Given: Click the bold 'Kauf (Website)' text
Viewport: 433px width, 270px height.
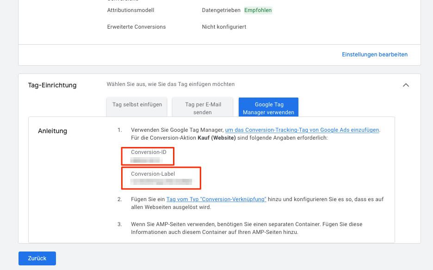Looking at the screenshot, I should [217, 138].
